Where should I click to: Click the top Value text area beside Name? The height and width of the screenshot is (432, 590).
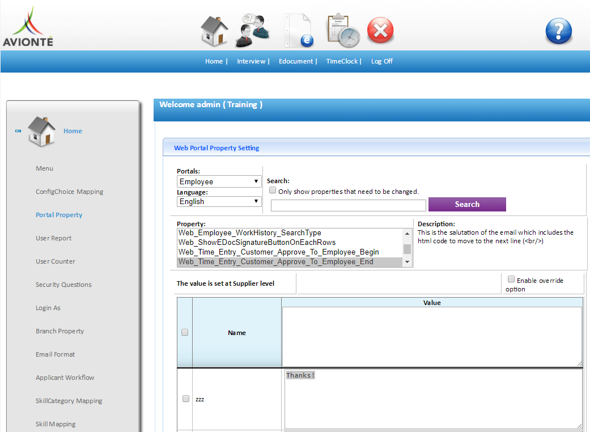432,336
